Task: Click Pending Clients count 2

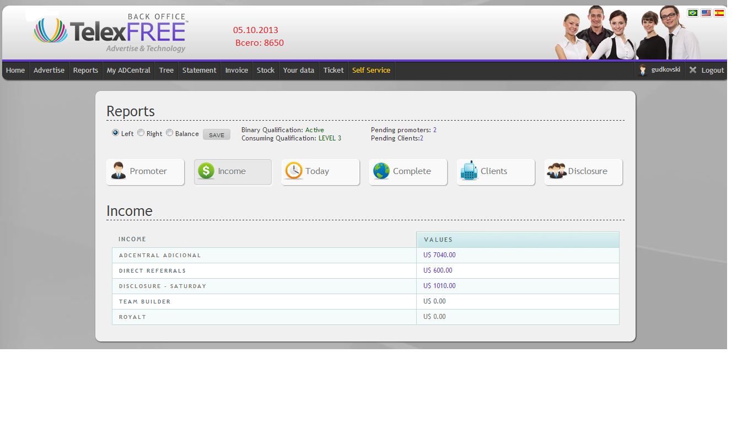Action: pyautogui.click(x=422, y=138)
